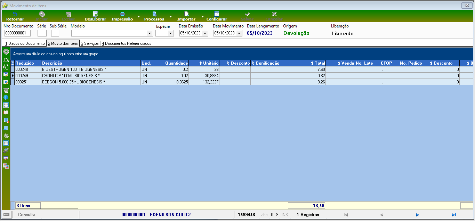This screenshot has width=475, height=221.
Task: Go to the first record navigation button
Action: (345, 215)
